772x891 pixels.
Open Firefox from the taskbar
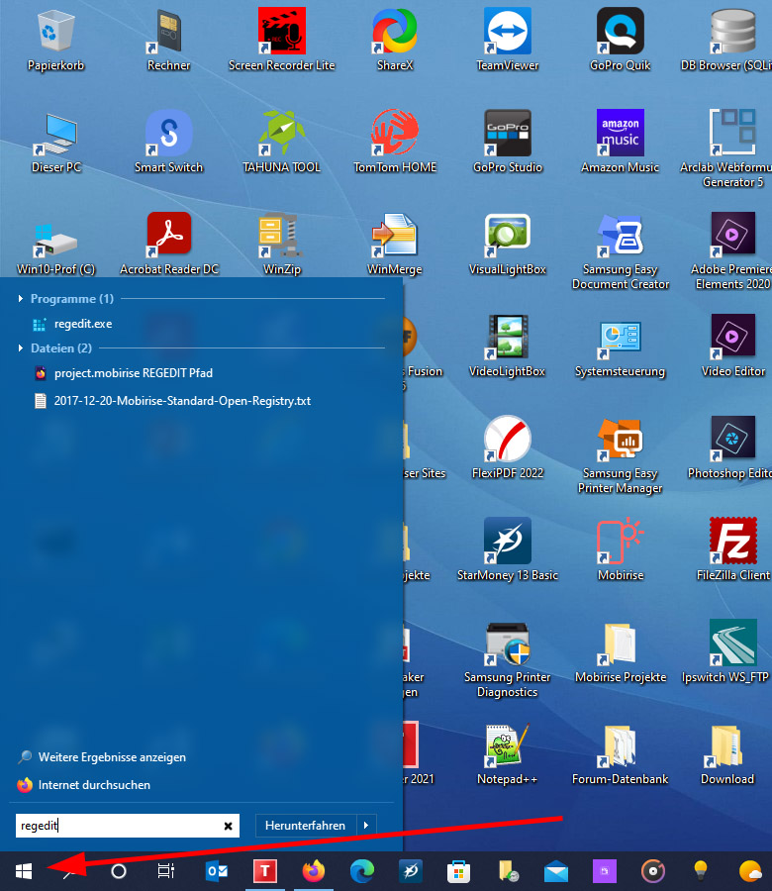point(314,871)
